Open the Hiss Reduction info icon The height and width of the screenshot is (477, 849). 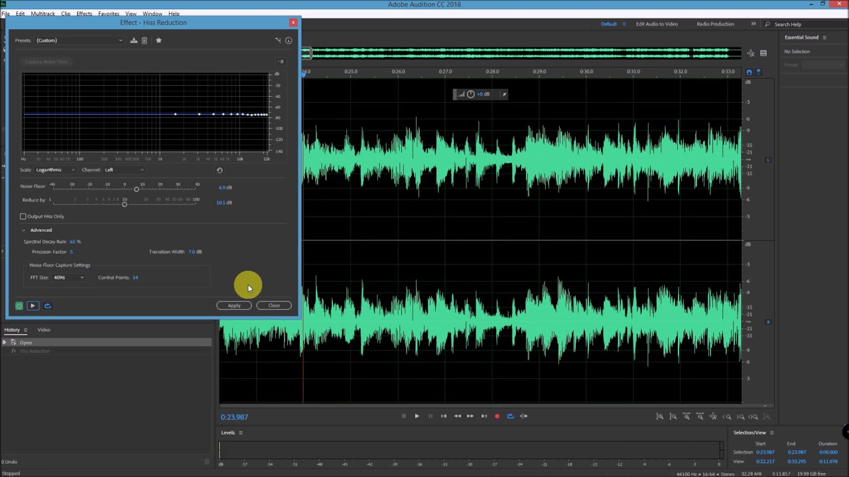[289, 40]
